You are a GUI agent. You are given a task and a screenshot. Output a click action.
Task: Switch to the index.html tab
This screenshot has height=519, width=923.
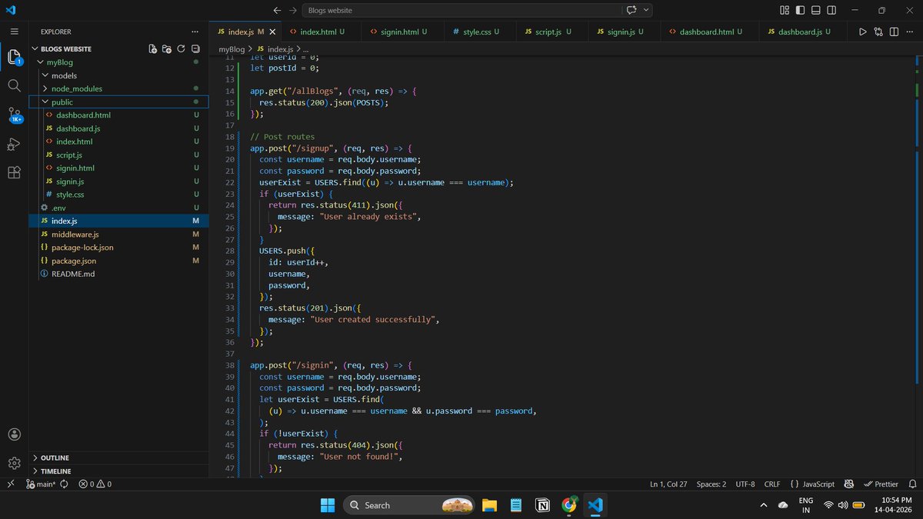point(322,32)
